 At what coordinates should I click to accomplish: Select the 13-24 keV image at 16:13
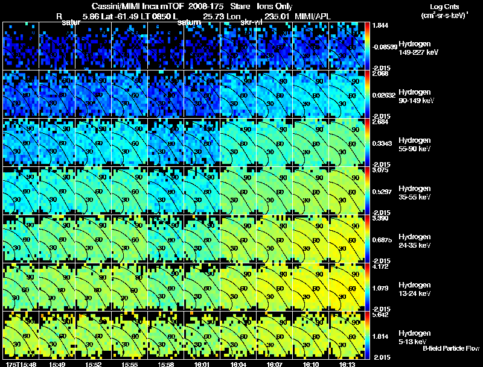pos(347,287)
